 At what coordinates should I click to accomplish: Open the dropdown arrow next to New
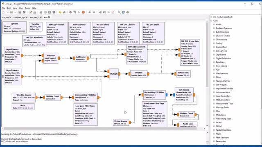pos(7,12)
